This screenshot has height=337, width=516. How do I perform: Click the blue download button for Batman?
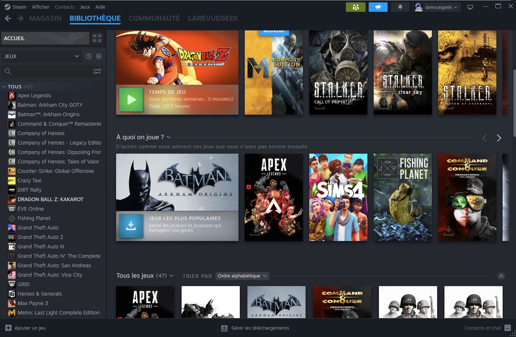click(131, 226)
